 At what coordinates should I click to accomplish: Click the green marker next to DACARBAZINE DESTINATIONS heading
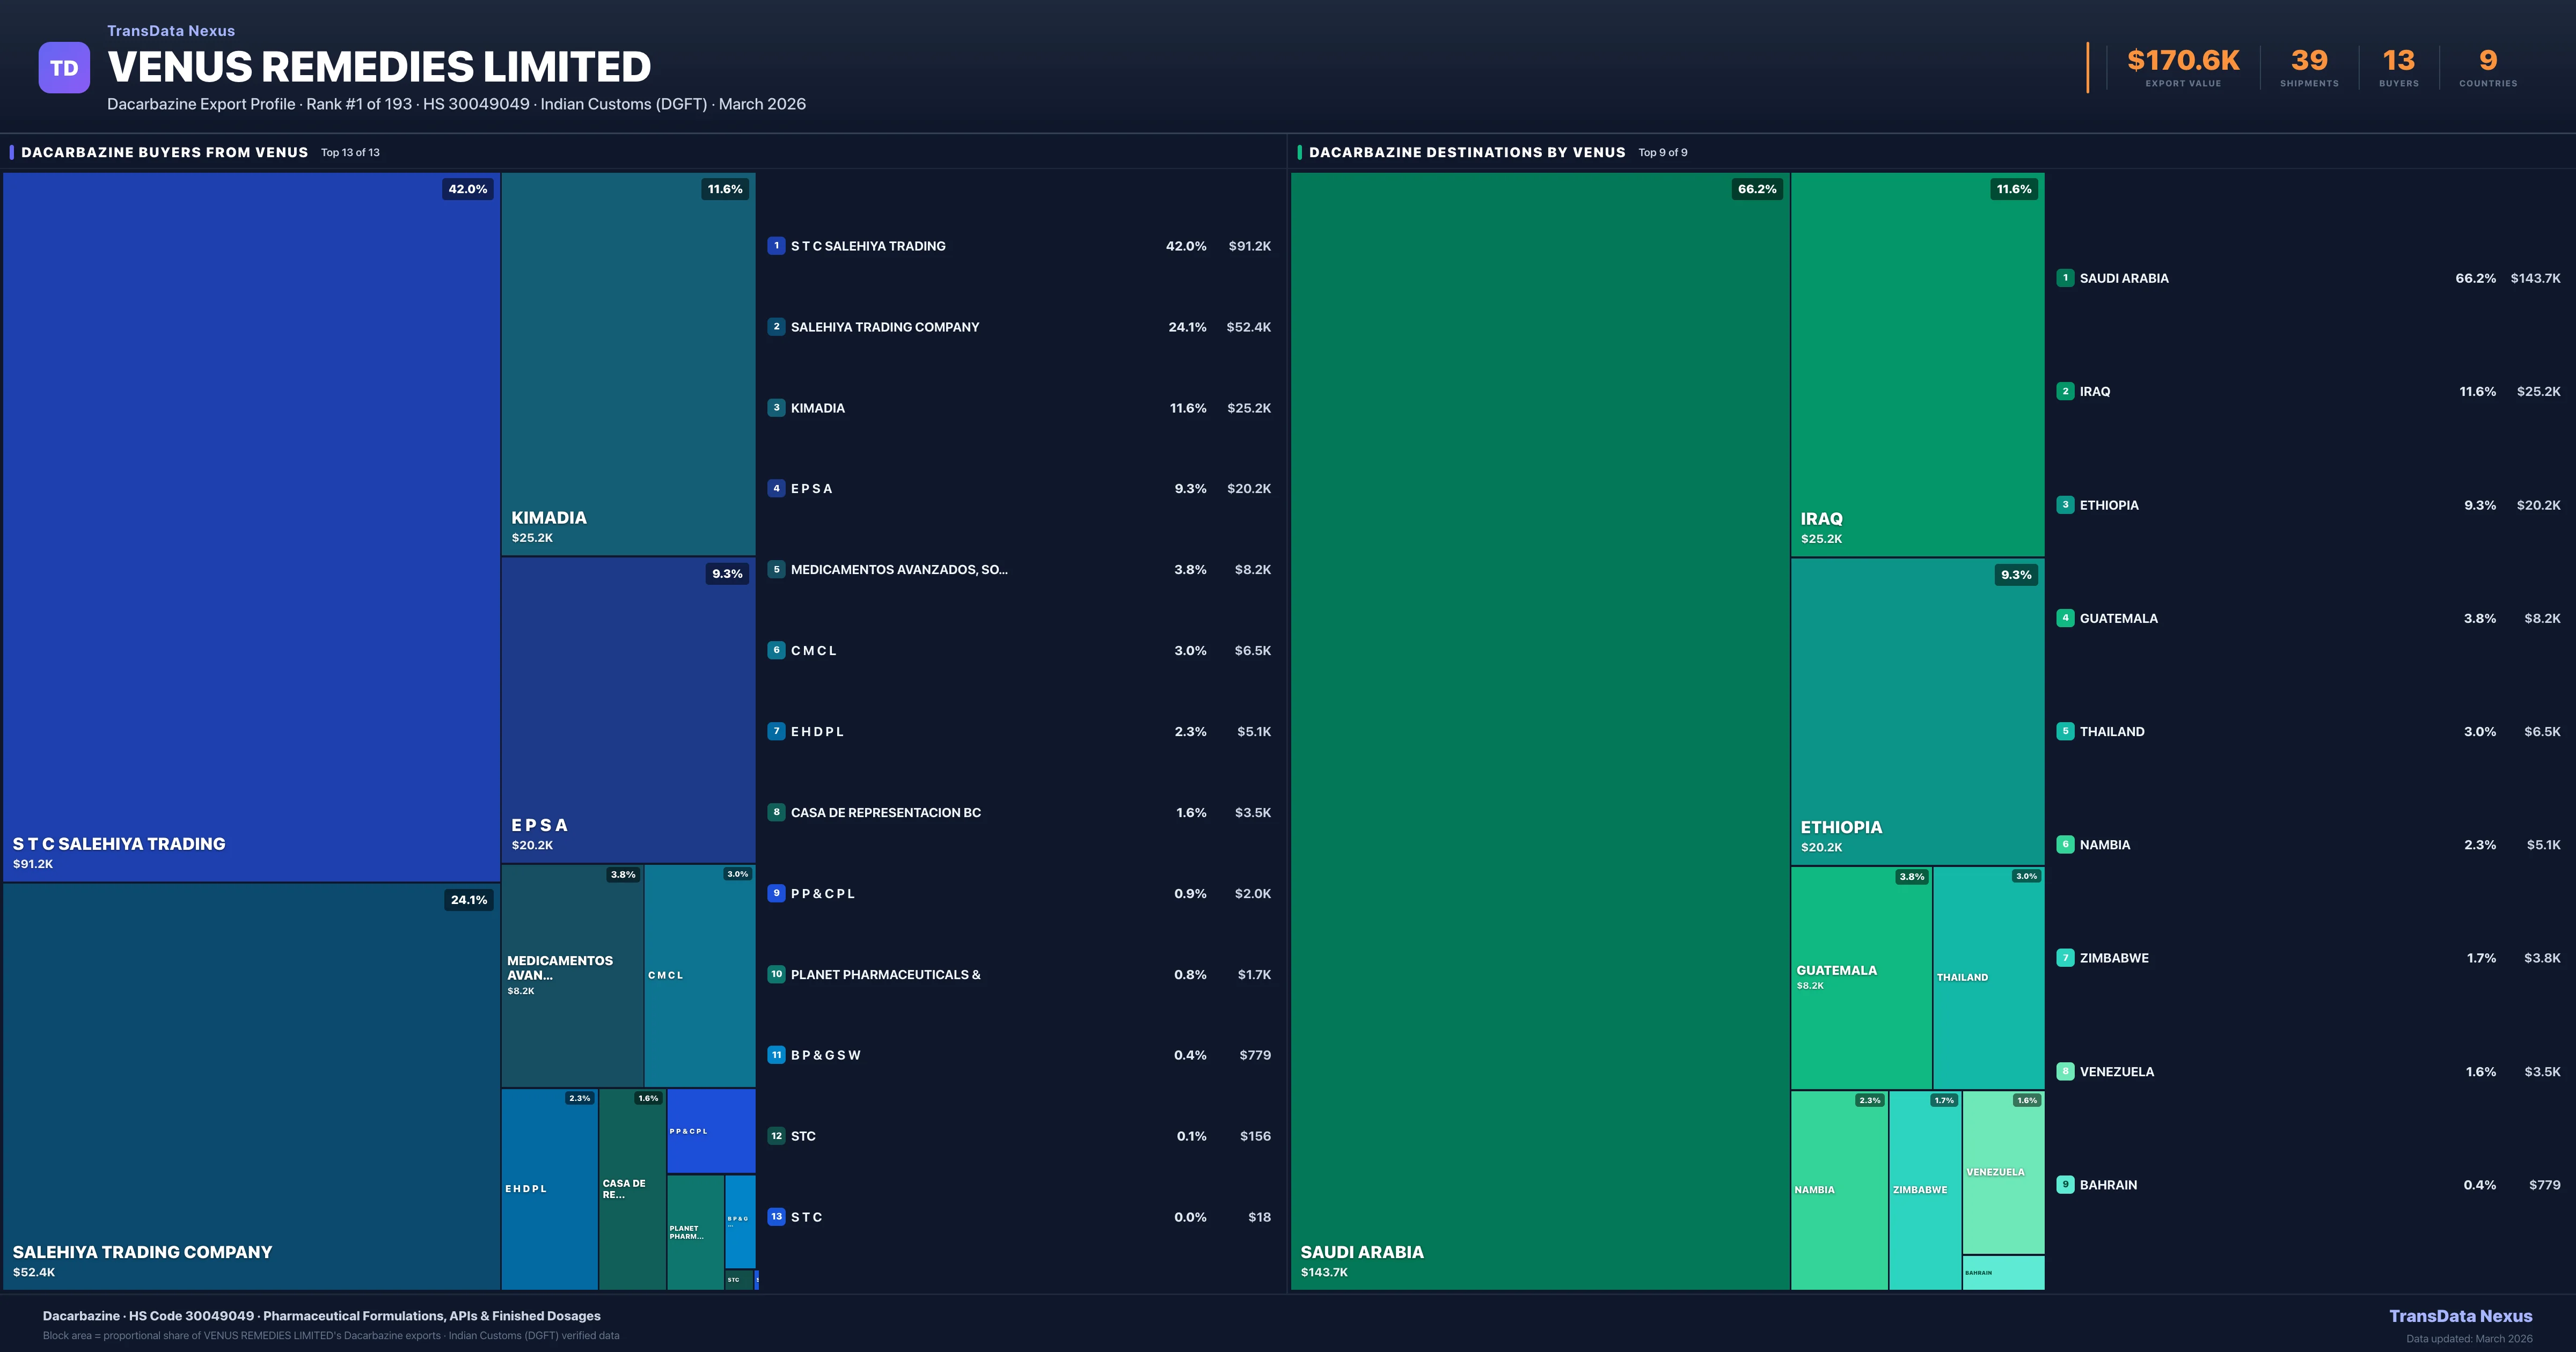[x=1299, y=152]
